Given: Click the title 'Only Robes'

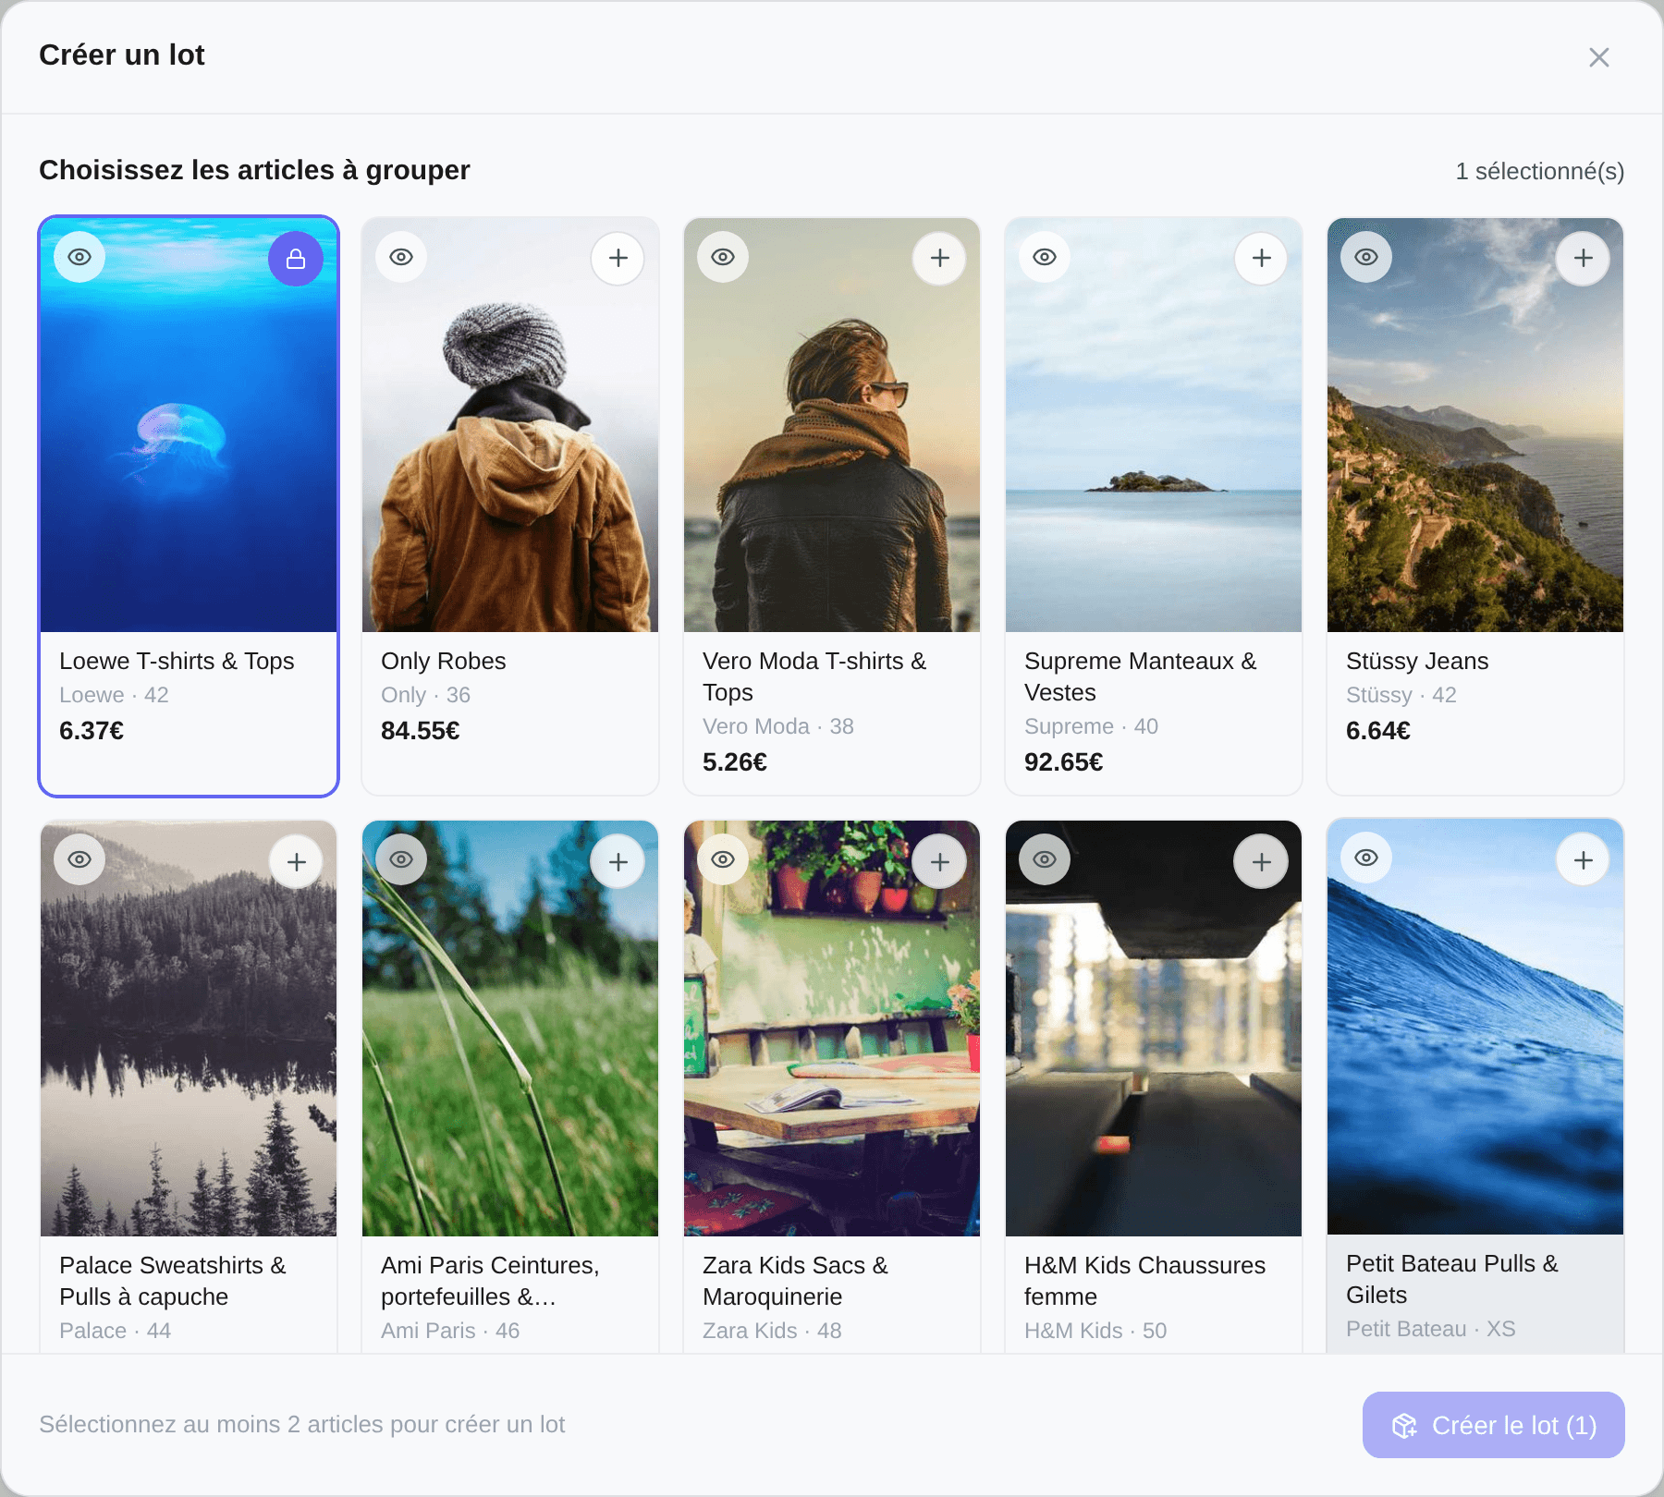Looking at the screenshot, I should point(444,661).
